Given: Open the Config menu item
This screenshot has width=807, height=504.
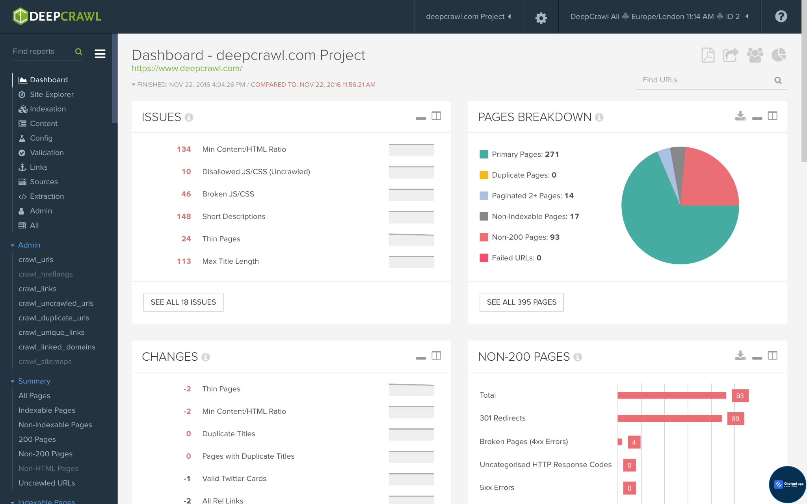Looking at the screenshot, I should (x=35, y=138).
